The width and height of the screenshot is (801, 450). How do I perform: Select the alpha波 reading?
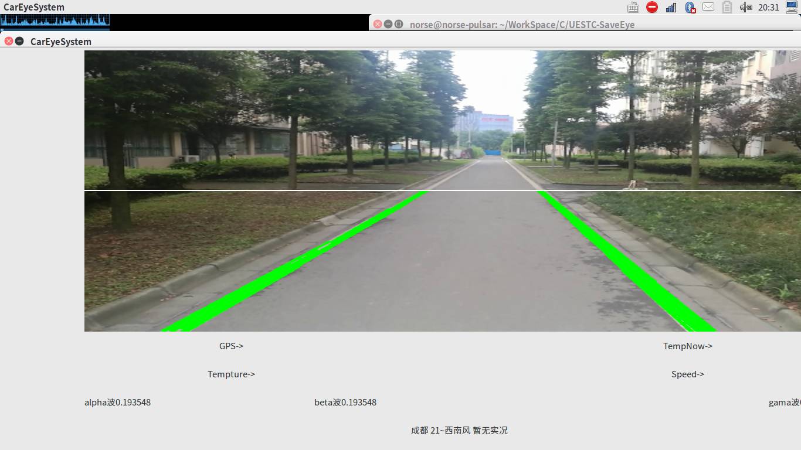117,402
